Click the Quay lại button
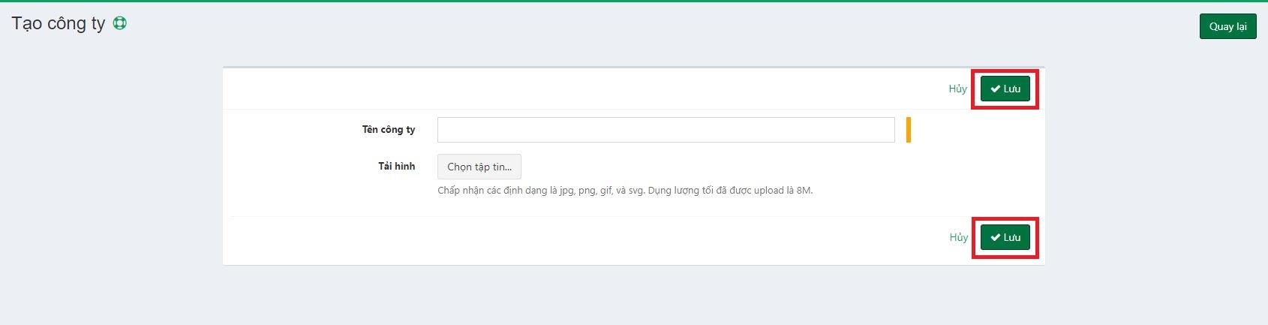Screen dimensions: 1268x325 [x=1227, y=26]
